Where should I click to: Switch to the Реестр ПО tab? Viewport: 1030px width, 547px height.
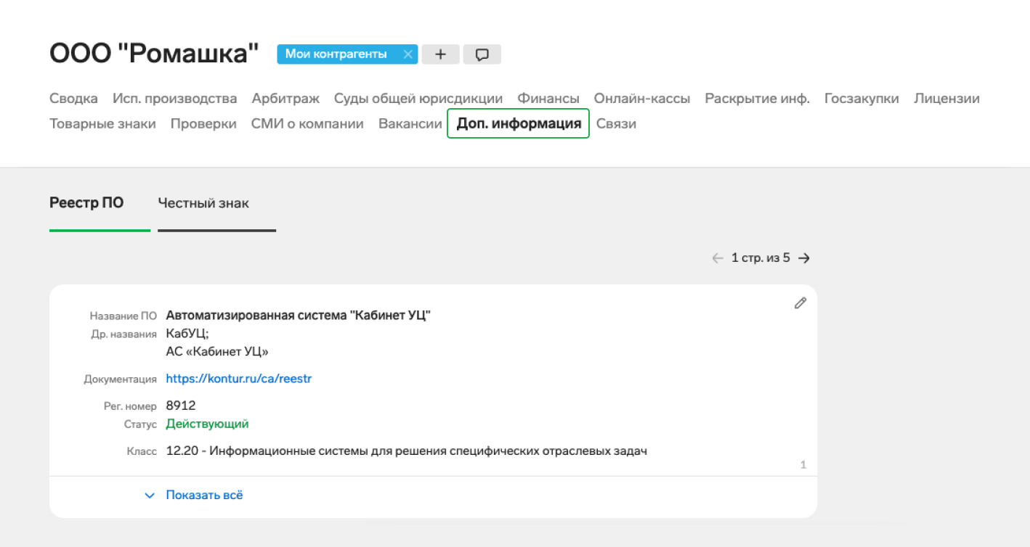(x=86, y=203)
